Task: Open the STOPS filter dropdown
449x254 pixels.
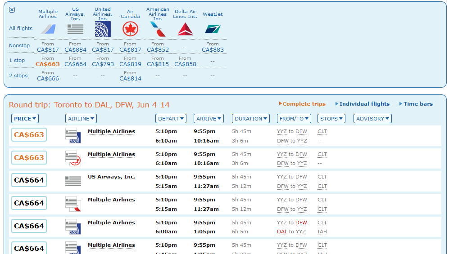Action: [331, 119]
